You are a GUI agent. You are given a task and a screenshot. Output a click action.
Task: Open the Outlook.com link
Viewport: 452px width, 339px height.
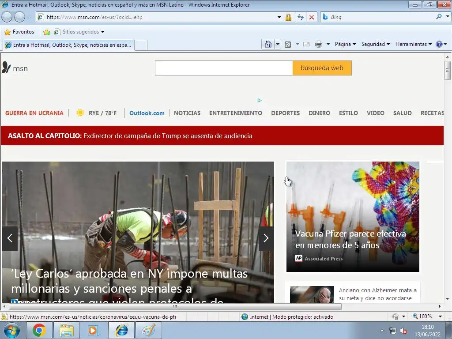tap(147, 113)
